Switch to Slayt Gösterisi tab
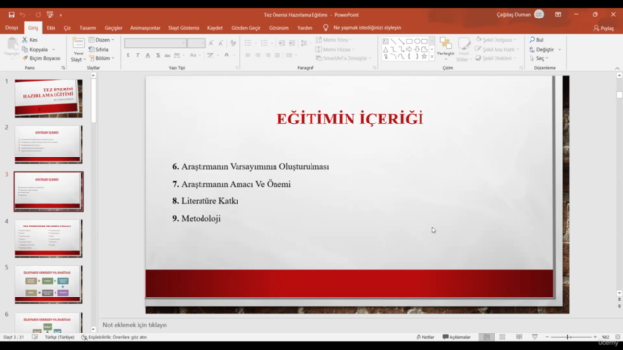Viewport: 623px width, 350px height. pyautogui.click(x=184, y=28)
